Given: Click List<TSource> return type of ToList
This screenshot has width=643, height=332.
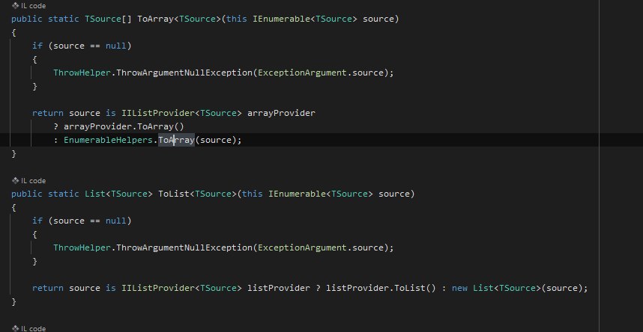Looking at the screenshot, I should pos(118,194).
